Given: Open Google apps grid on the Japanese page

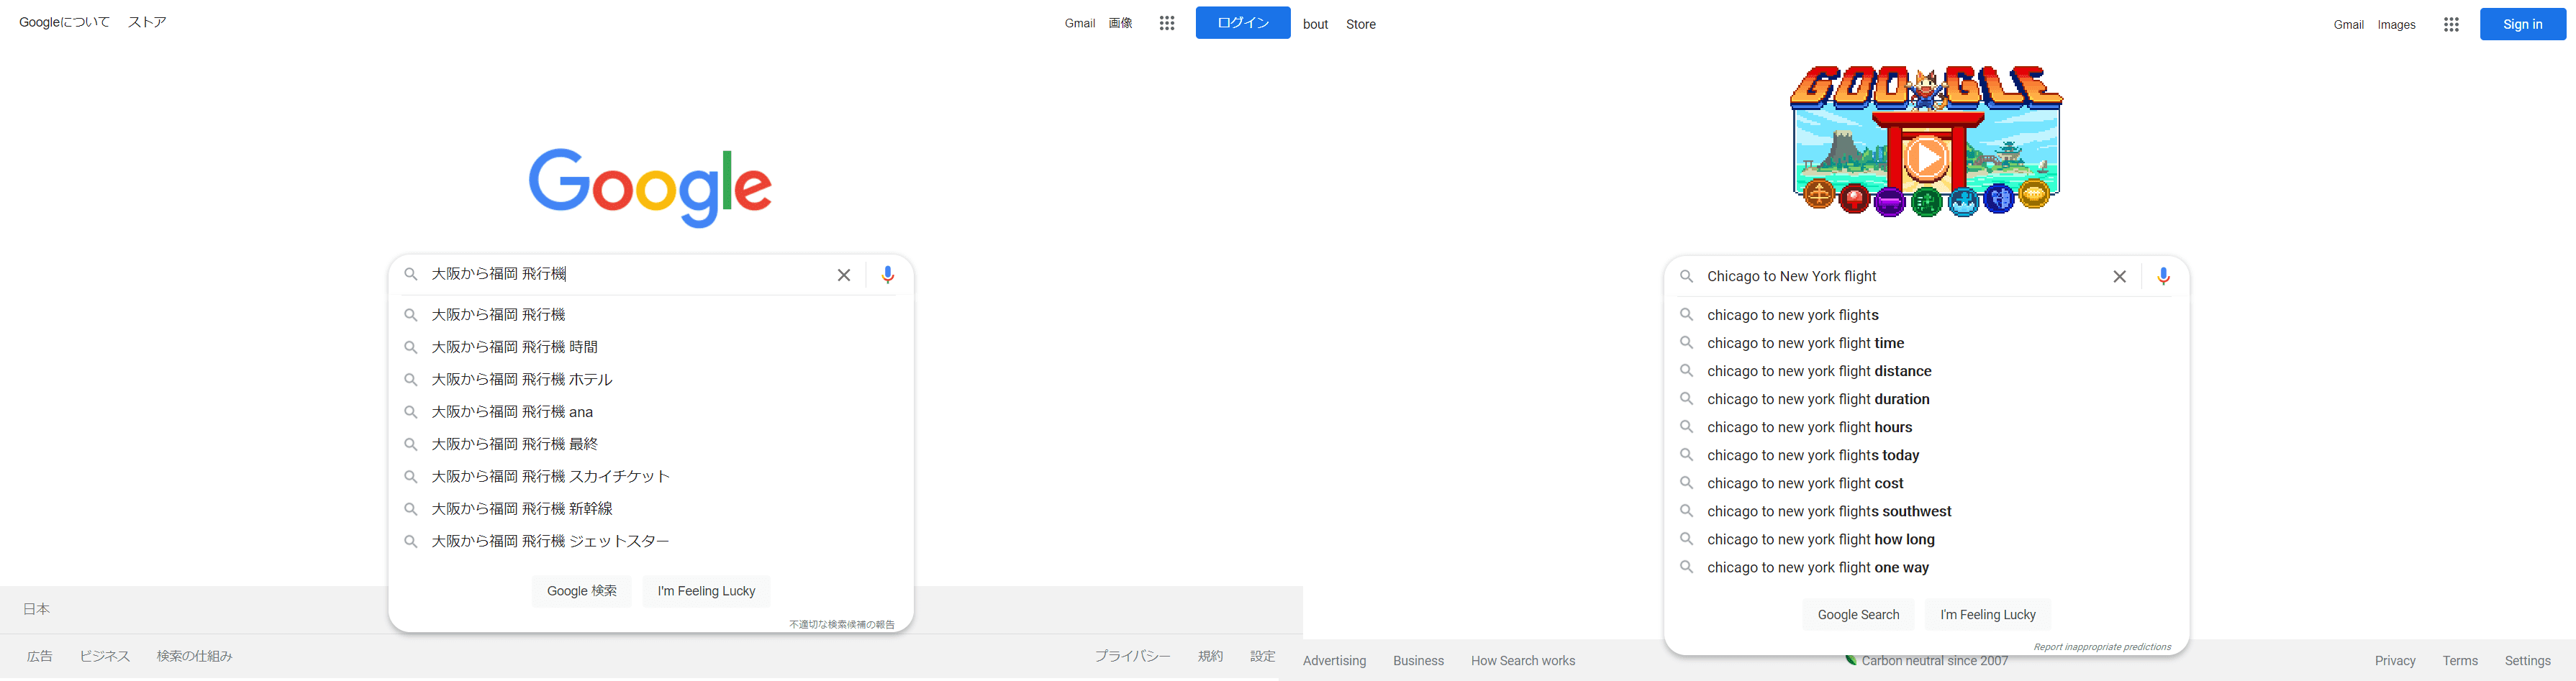Looking at the screenshot, I should [x=1166, y=23].
